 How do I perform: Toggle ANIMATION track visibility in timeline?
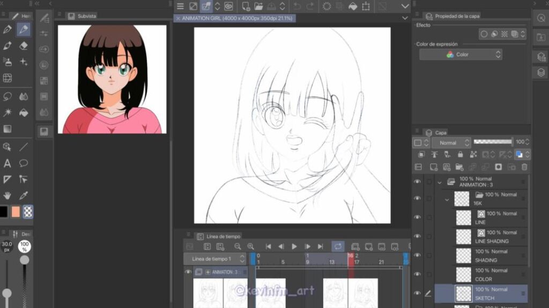pos(188,272)
